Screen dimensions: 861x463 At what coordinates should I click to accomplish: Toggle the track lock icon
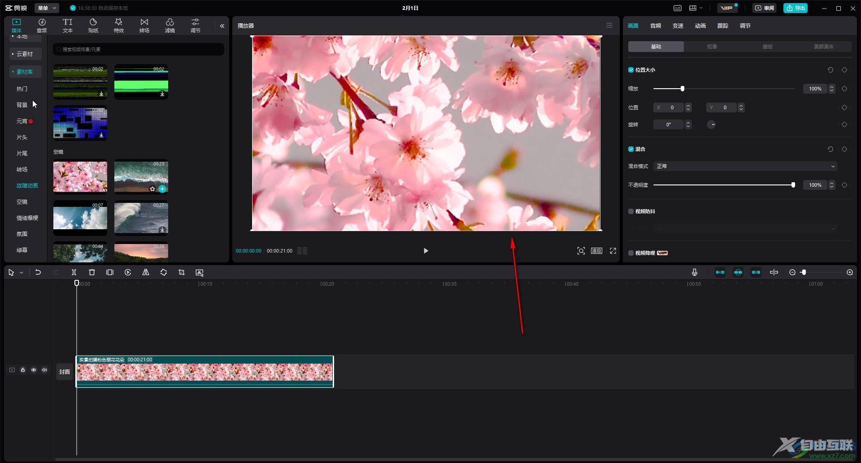23,370
